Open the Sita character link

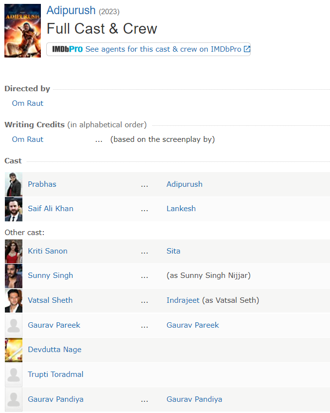(x=173, y=251)
